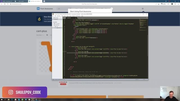
Task: Click the red advertisement button below Sublime
Action: [63, 84]
